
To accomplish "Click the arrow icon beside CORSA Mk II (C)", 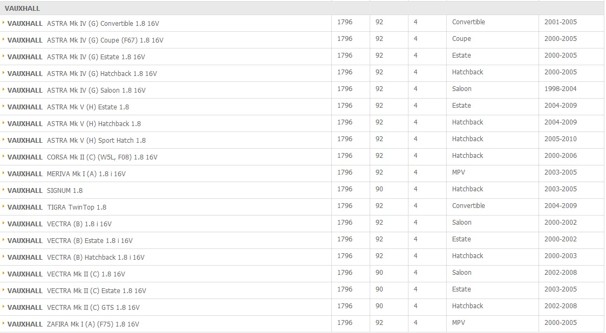I will pos(3,156).
